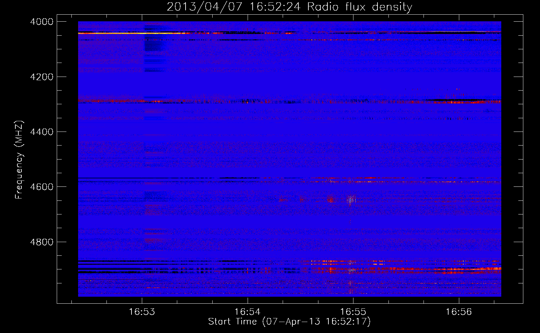The height and width of the screenshot is (333, 540).
Task: Click the vertical striped burst at 16:55 near 4650 MHz
Action: (x=351, y=200)
